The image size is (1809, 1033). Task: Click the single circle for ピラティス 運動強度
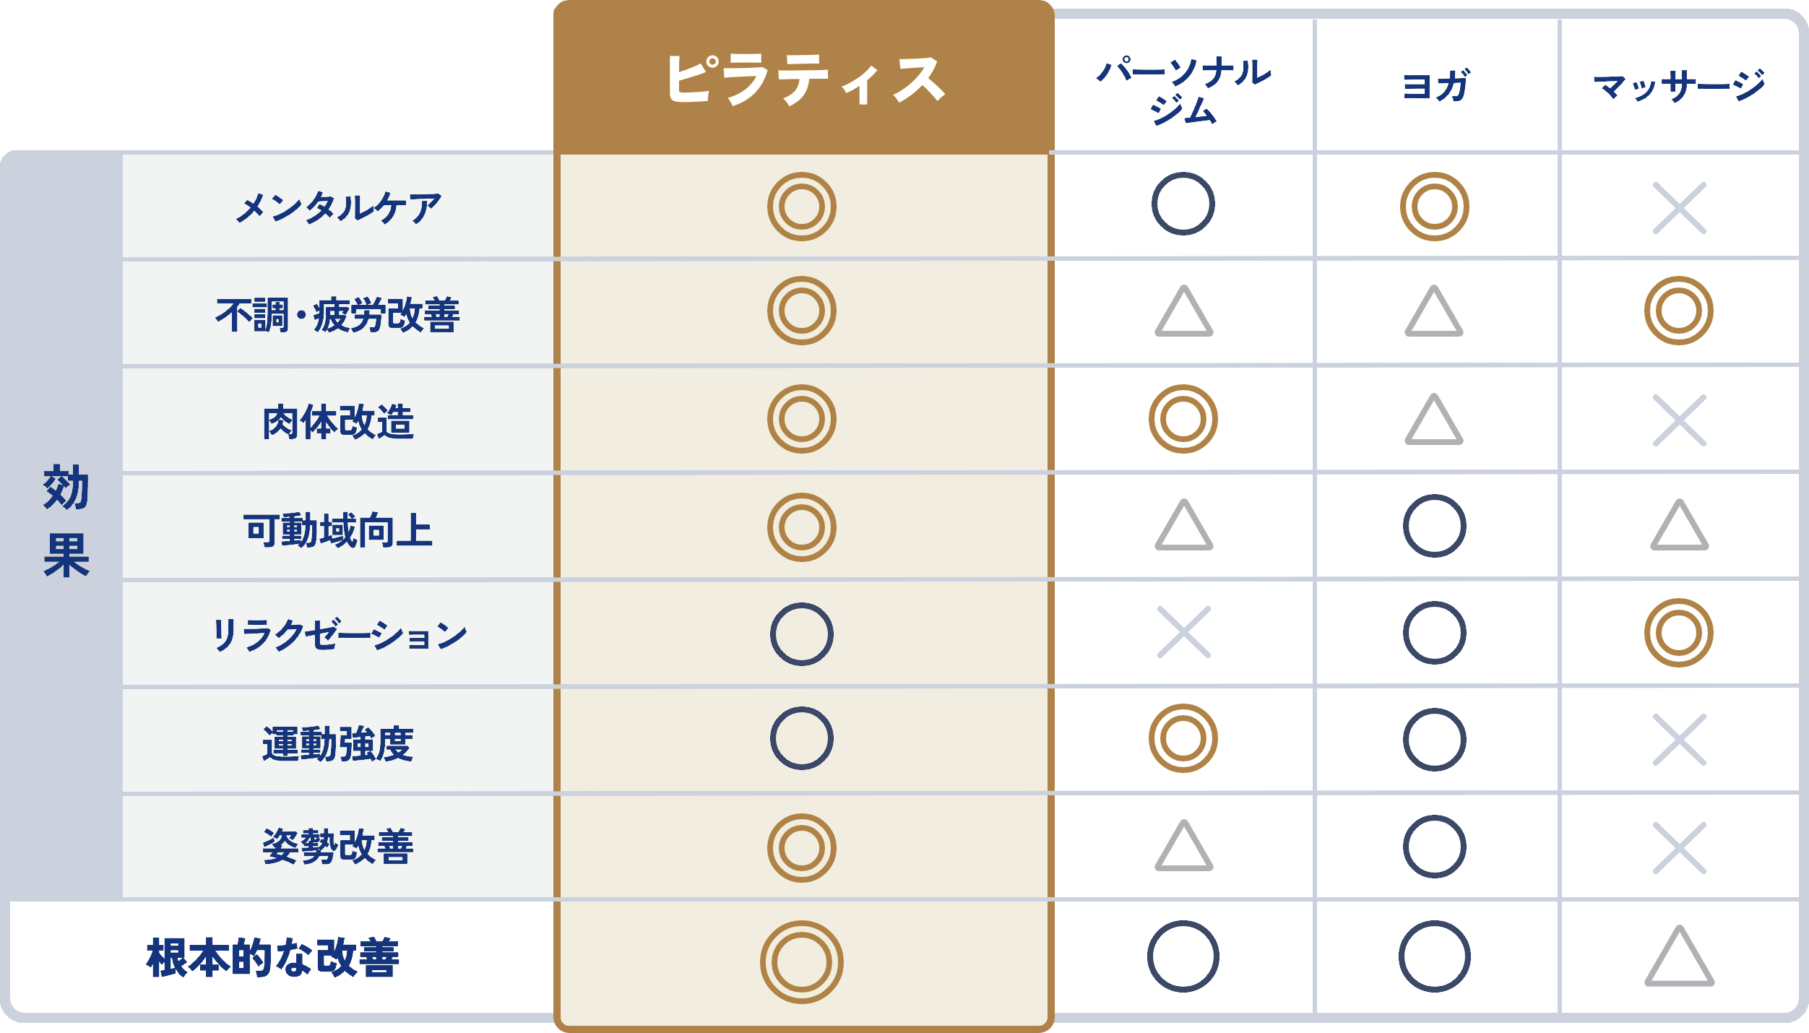(802, 738)
